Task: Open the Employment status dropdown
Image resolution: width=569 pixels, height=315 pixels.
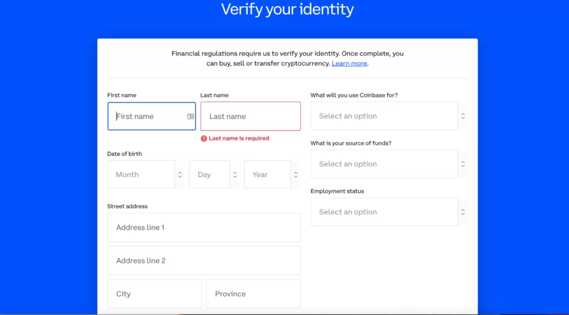Action: click(x=385, y=212)
